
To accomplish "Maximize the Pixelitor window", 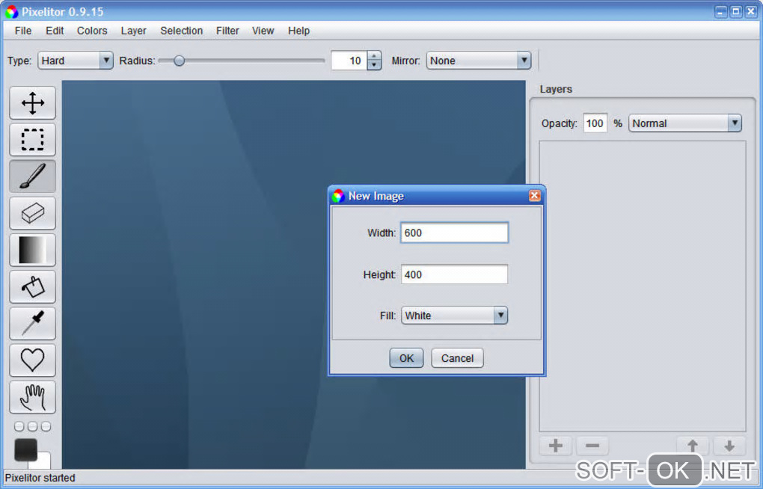I will point(736,12).
